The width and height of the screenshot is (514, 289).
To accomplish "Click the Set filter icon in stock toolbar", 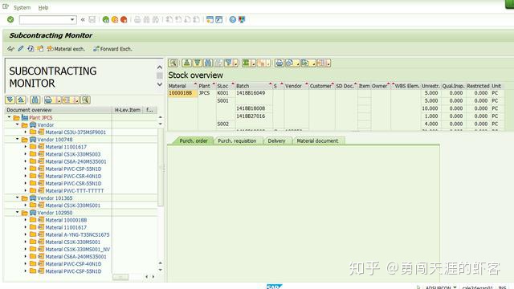I will point(229,63).
